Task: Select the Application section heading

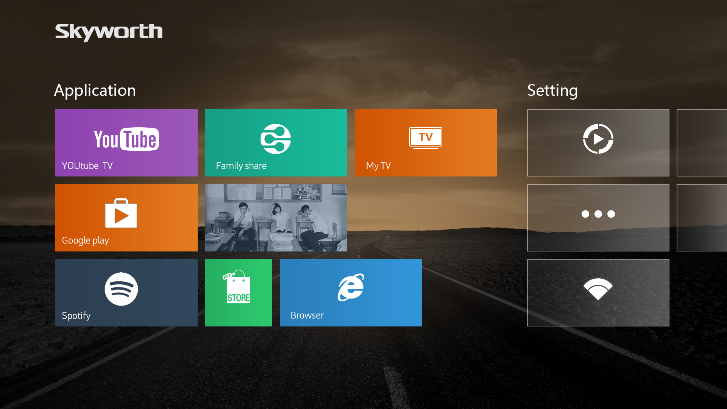Action: 95,90
